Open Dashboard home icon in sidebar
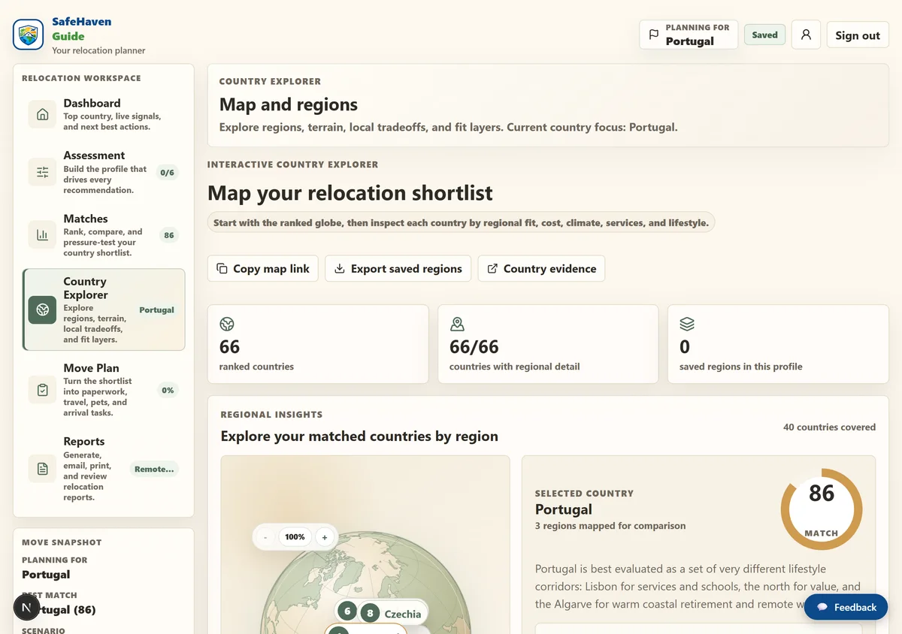The height and width of the screenshot is (634, 902). click(x=43, y=114)
